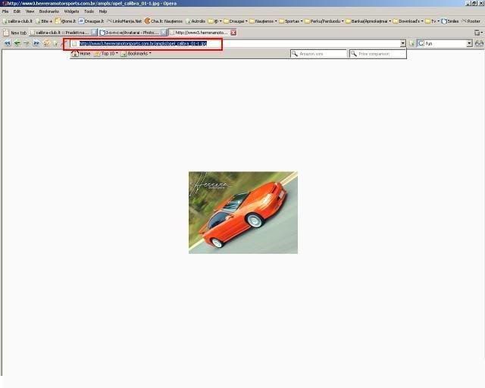The height and width of the screenshot is (388, 485).
Task: Expand the address bar history dropdown
Action: click(402, 44)
